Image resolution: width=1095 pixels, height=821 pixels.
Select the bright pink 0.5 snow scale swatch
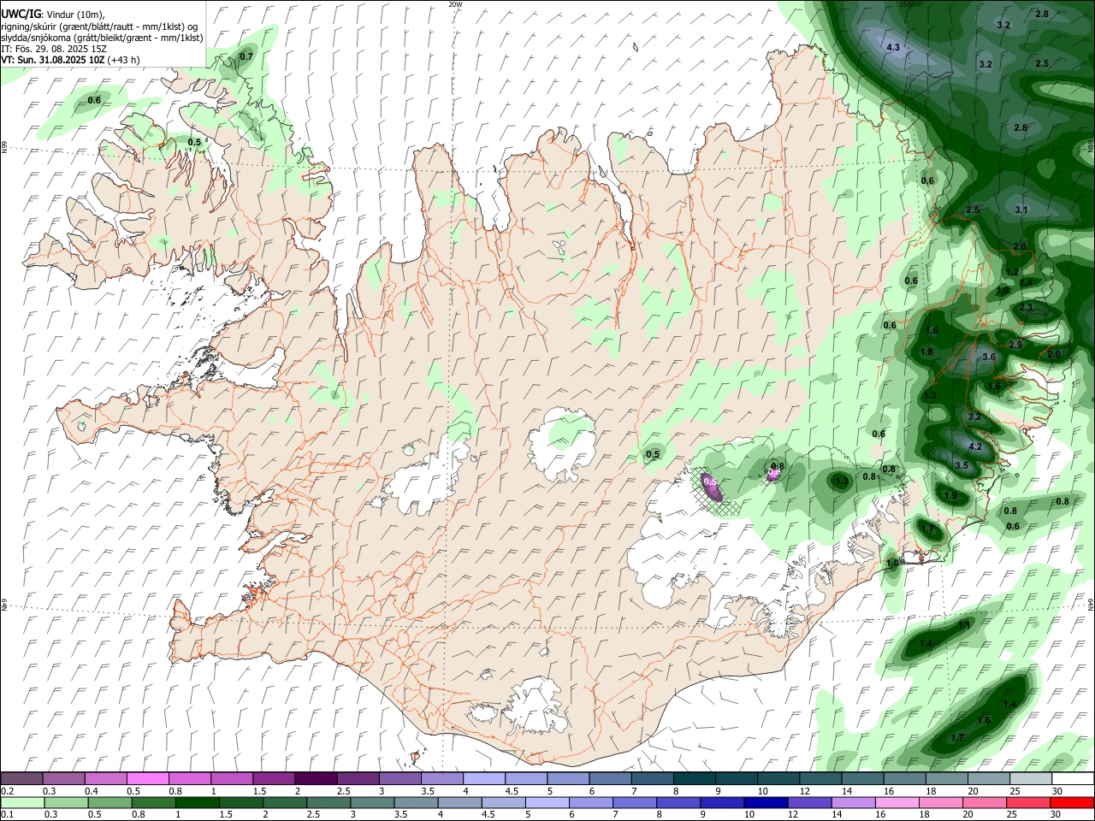coord(147,778)
